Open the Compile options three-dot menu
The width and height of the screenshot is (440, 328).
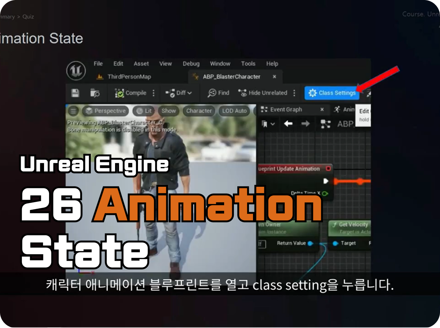[154, 93]
